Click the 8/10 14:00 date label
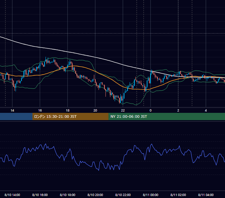Image resolution: width=225 pixels, height=198 pixels. point(12,195)
